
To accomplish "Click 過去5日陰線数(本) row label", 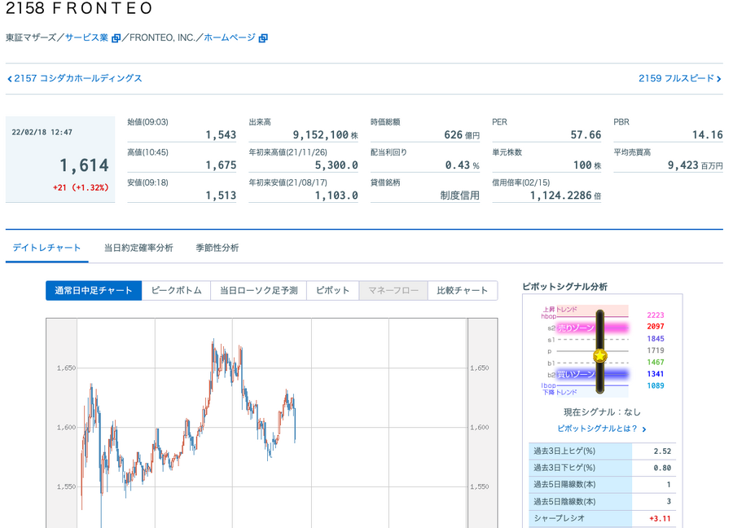I will tap(564, 501).
